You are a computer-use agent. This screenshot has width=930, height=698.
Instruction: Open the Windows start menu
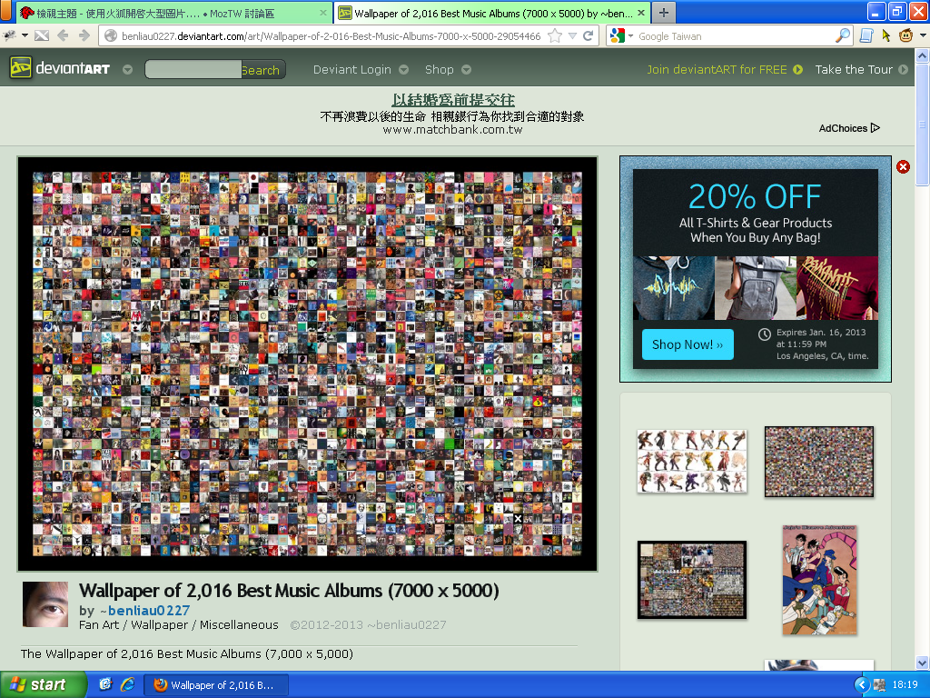[x=44, y=684]
